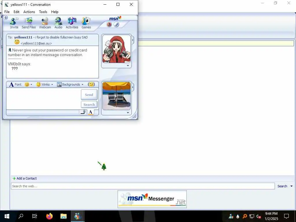Screen dimensions: 296x222
Task: Switch to handwriting input mode
Action: 83,112
